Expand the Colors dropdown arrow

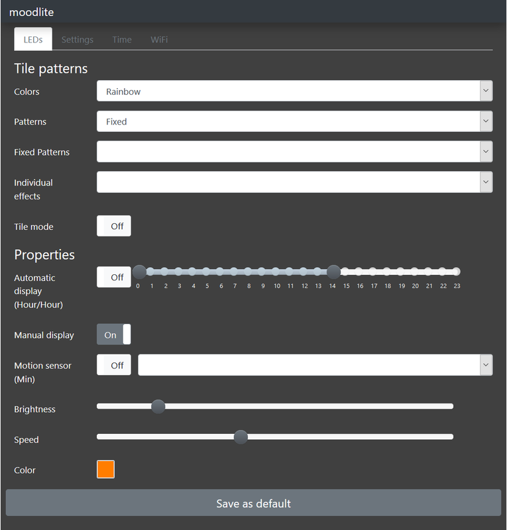[486, 91]
